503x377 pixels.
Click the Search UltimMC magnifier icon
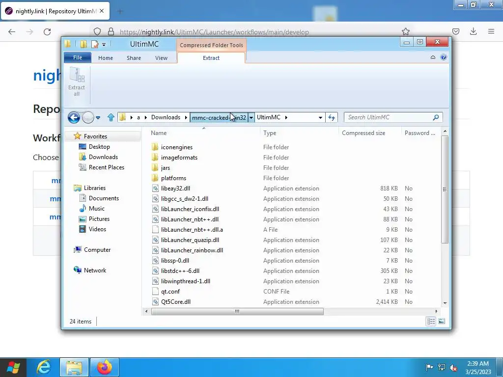point(436,117)
